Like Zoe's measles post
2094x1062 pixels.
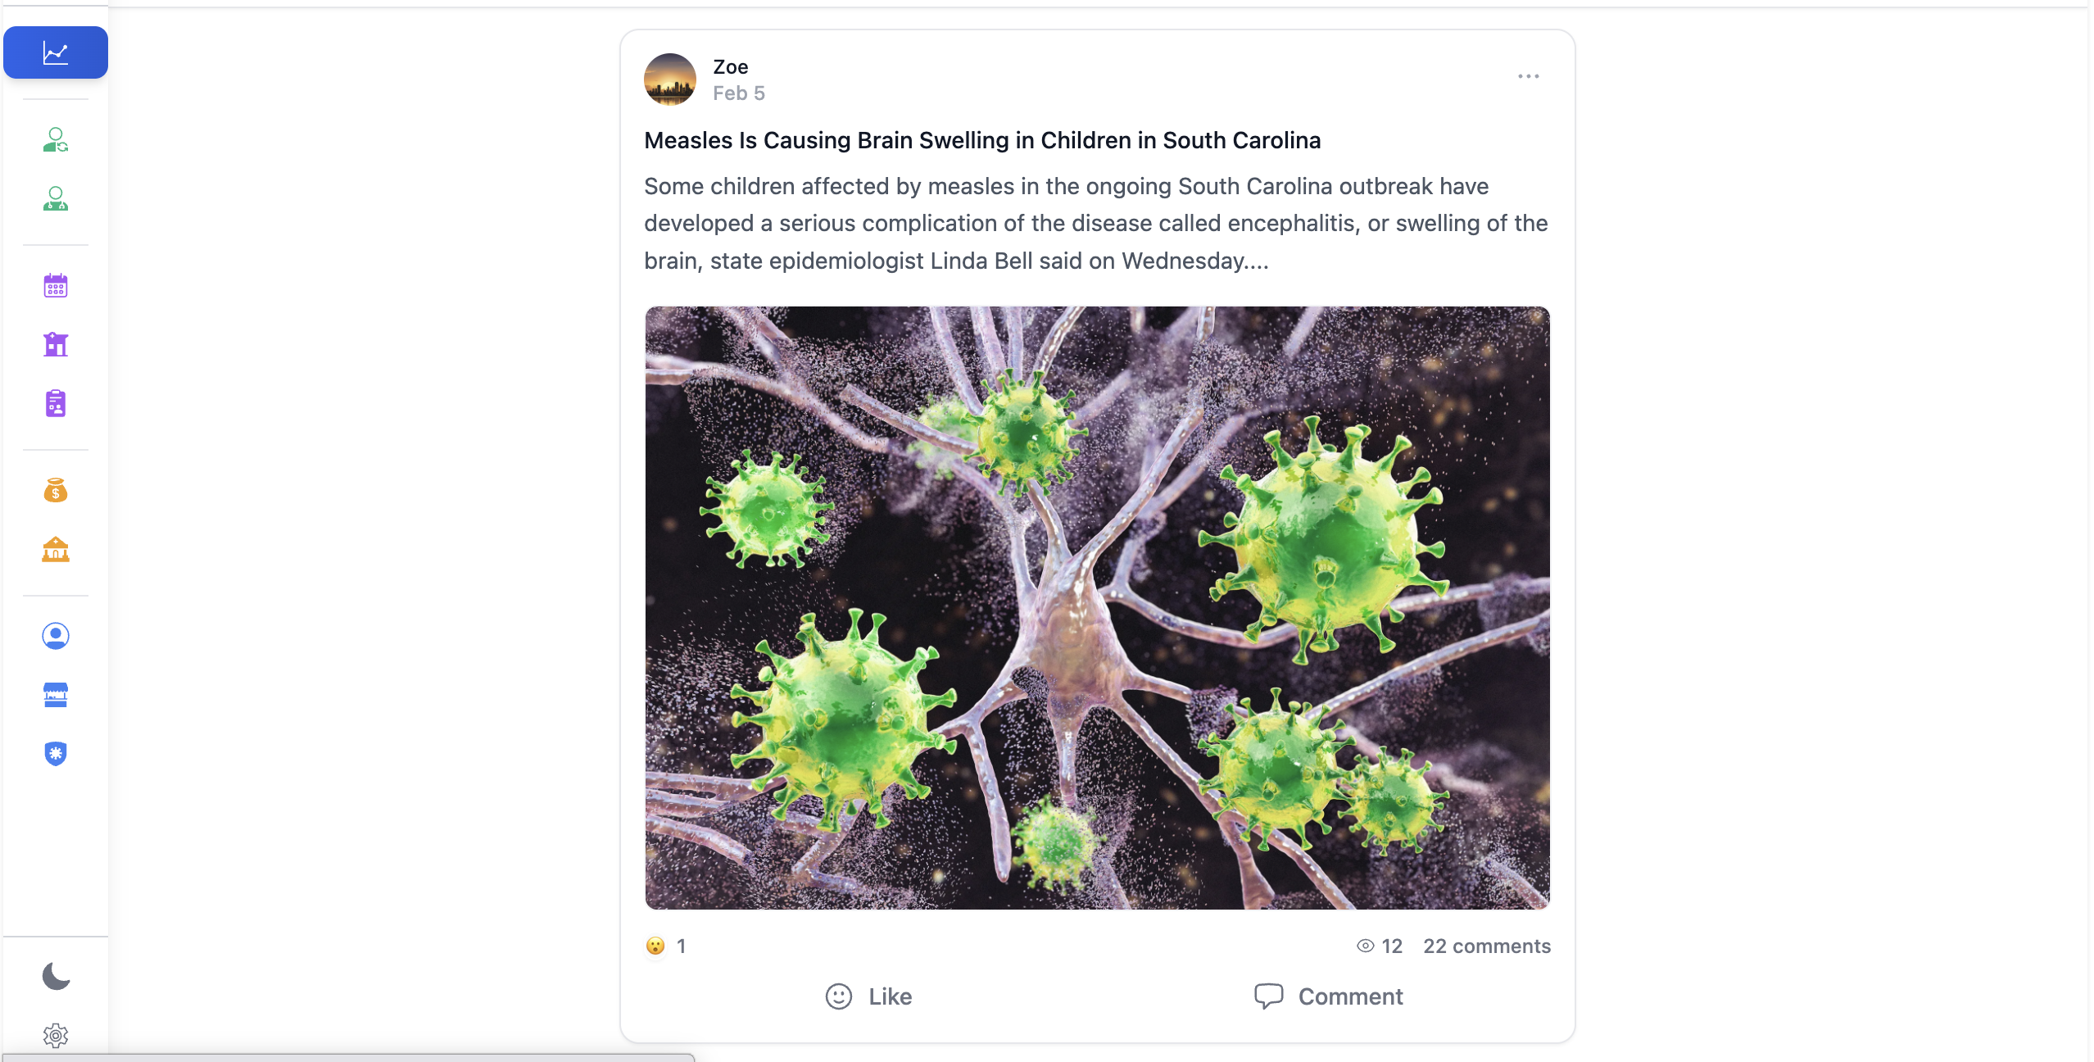pyautogui.click(x=868, y=996)
